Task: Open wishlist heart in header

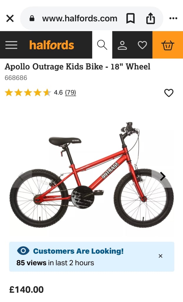Action: click(x=142, y=45)
